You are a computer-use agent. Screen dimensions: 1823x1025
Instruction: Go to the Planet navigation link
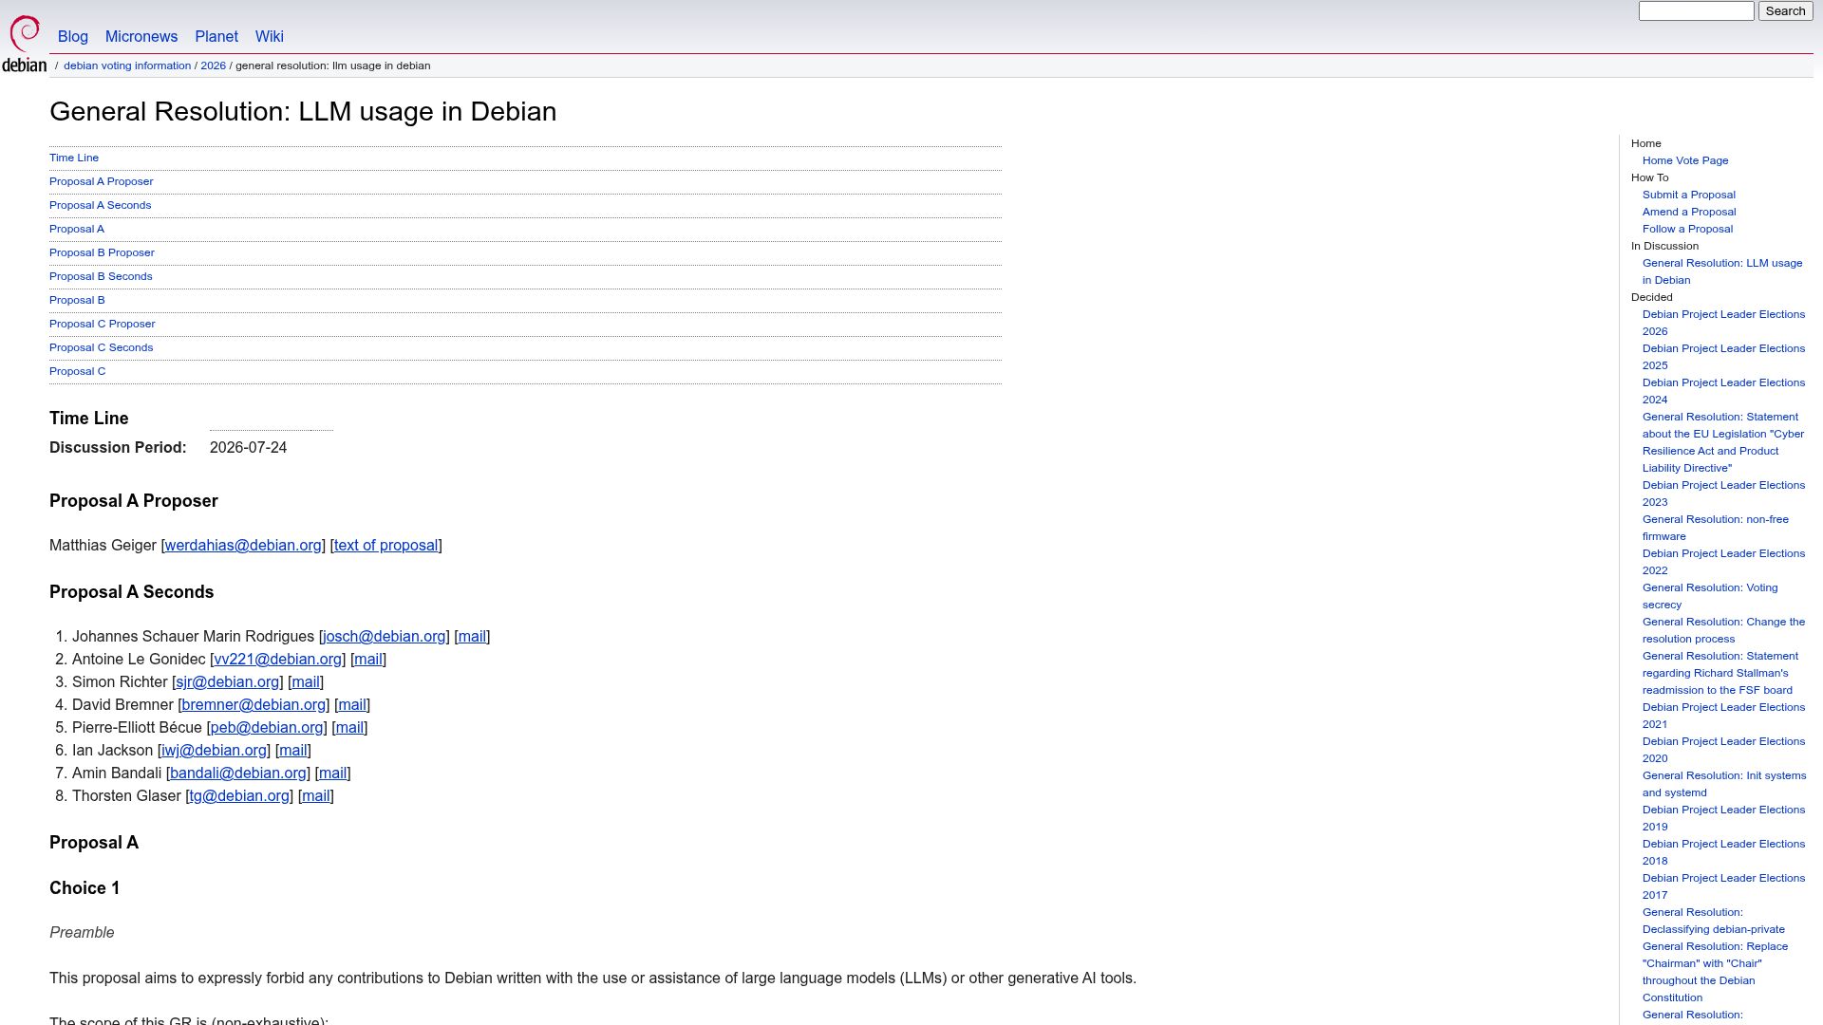point(216,36)
